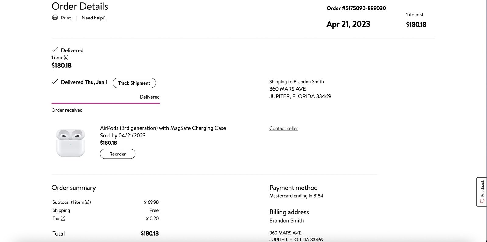487x242 pixels.
Task: Open the Contact seller link
Action: point(284,128)
